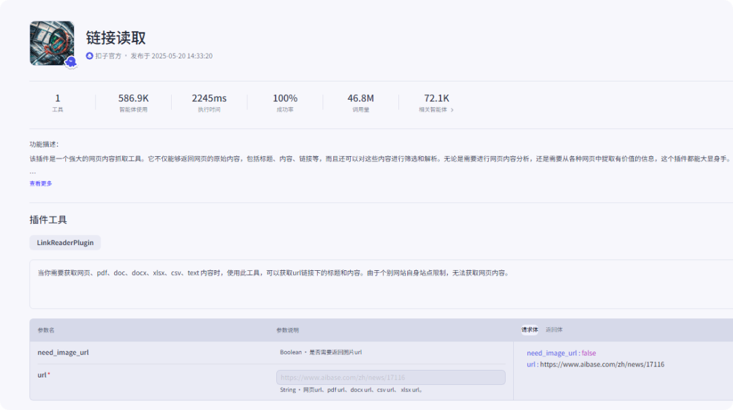Screen dimensions: 733x410
Task: Click the 100% 成功率 stat
Action: point(284,103)
